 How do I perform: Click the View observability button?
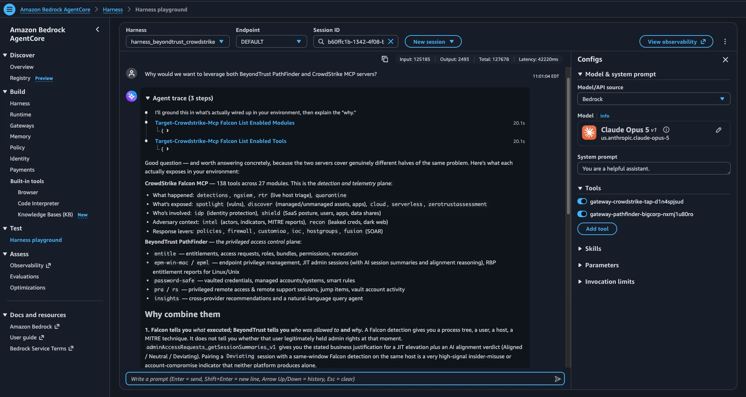(676, 42)
